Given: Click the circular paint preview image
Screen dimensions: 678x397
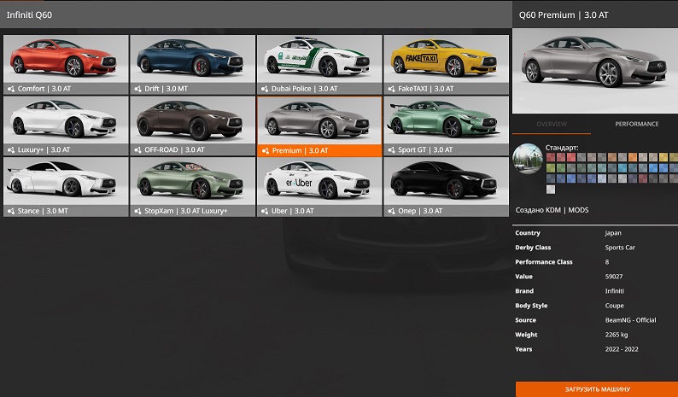Looking at the screenshot, I should [528, 162].
